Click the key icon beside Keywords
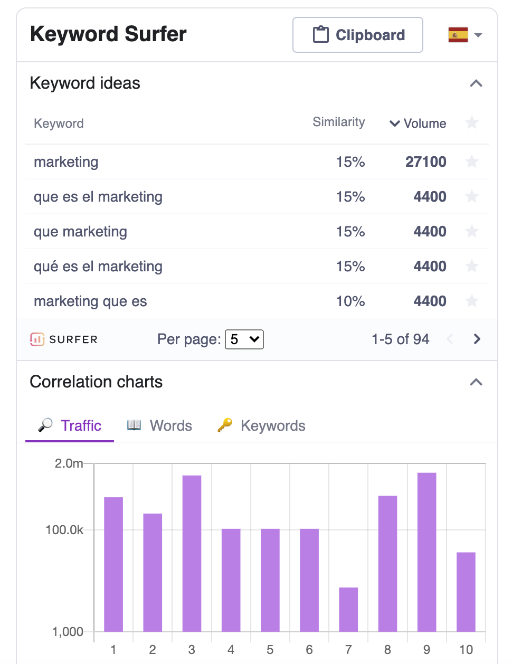The height and width of the screenshot is (664, 512). click(225, 425)
